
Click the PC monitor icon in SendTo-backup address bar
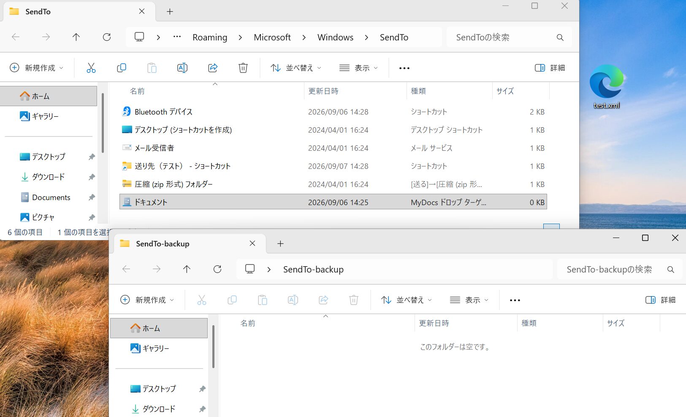[250, 269]
